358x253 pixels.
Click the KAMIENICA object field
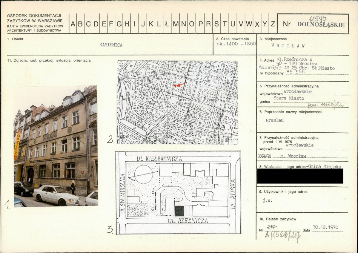111,45
